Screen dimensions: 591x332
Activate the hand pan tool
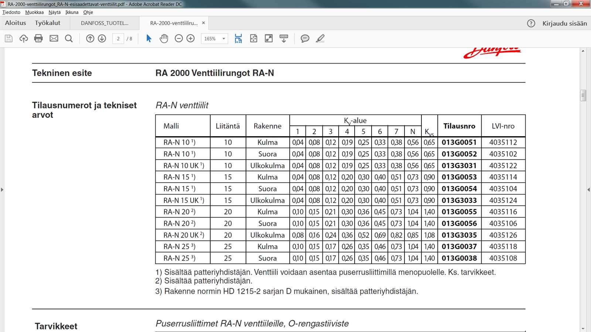pyautogui.click(x=164, y=38)
